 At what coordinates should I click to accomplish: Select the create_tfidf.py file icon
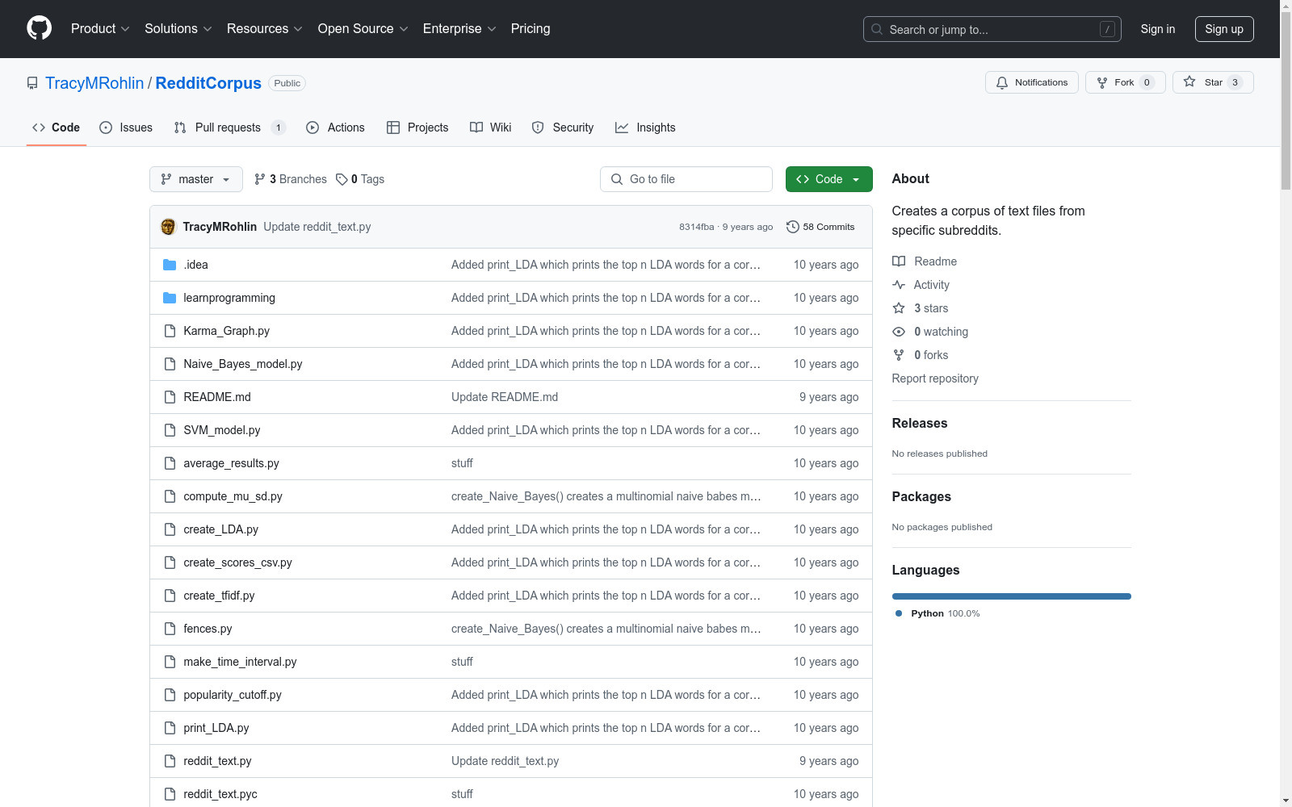click(x=170, y=596)
